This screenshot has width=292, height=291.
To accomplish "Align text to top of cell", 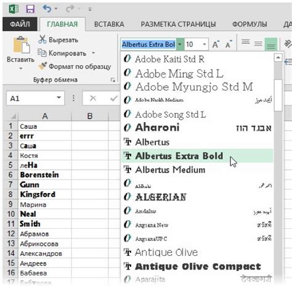I will tap(246, 43).
